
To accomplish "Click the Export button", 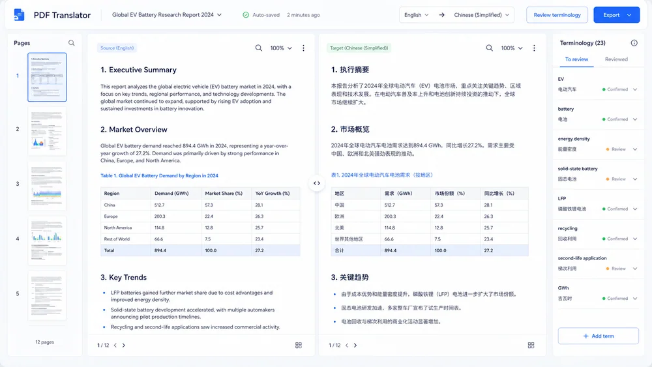I will [x=616, y=15].
